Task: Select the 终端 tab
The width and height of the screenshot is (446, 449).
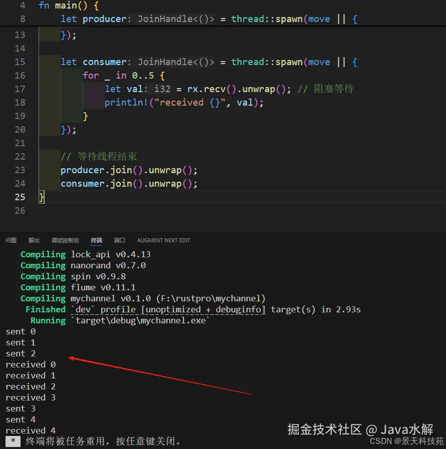Action: pyautogui.click(x=97, y=240)
